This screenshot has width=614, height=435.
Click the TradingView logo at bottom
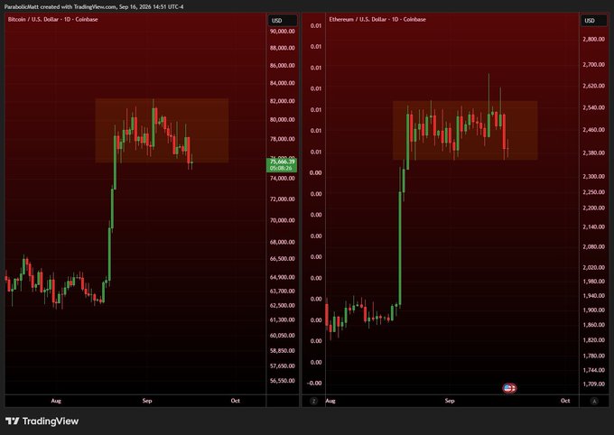(42, 421)
